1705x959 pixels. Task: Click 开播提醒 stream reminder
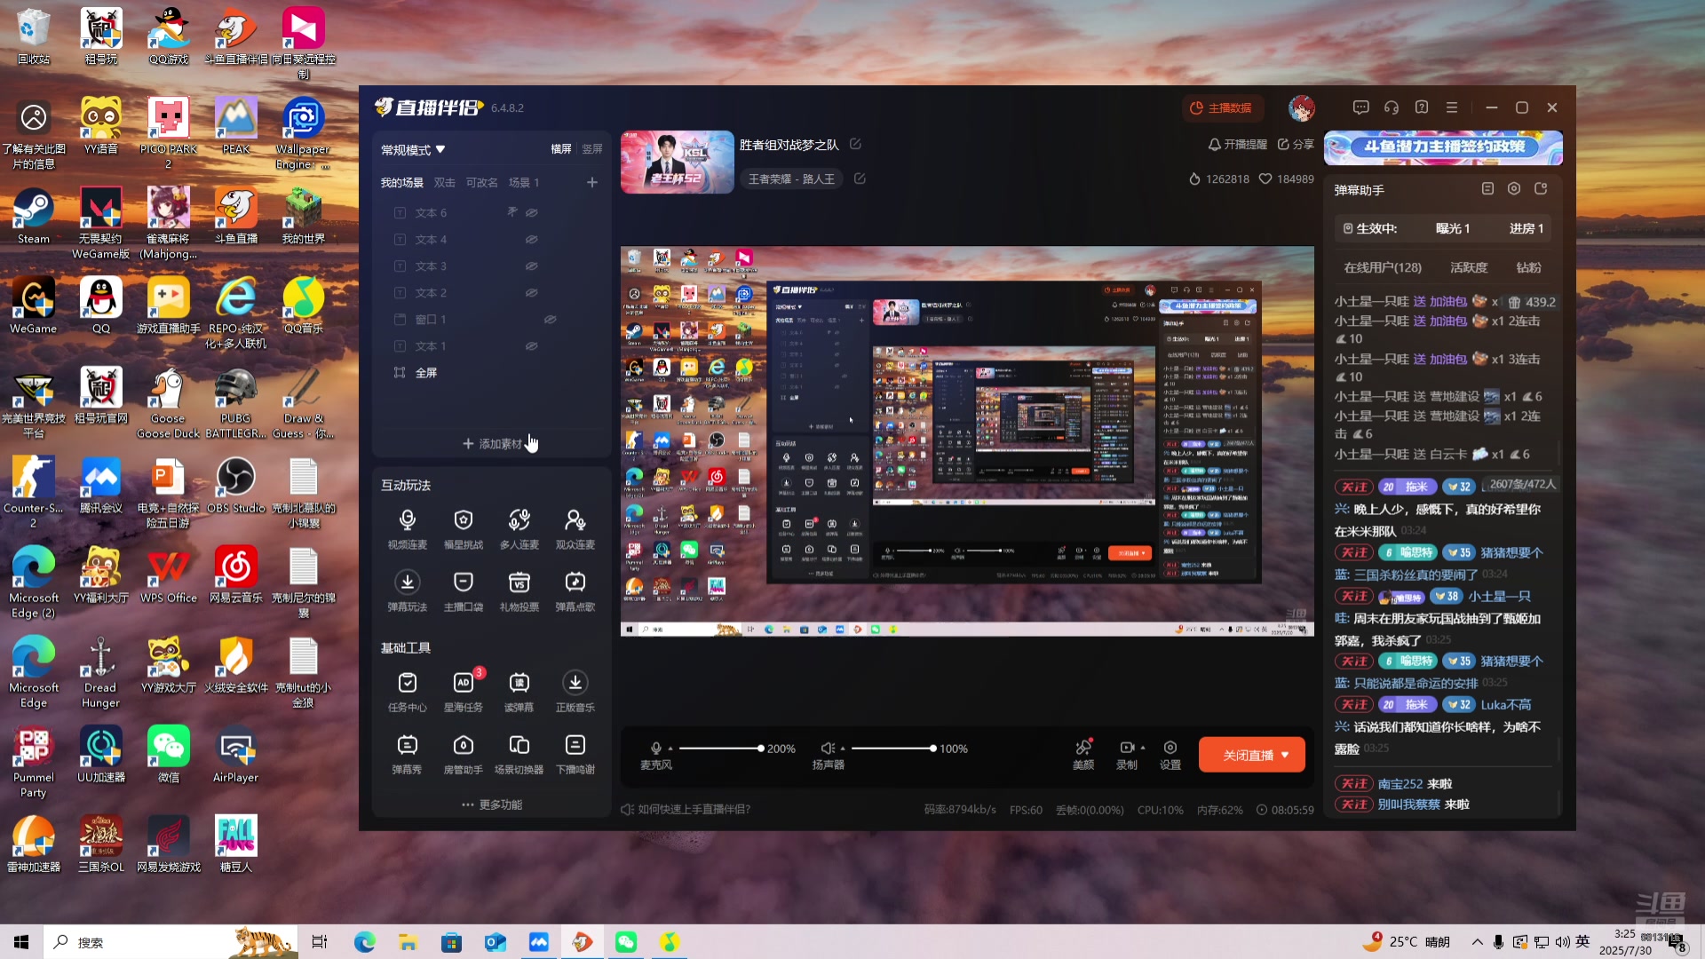[1238, 144]
